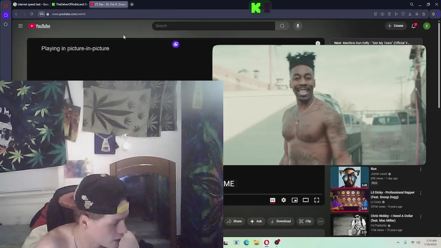Toggle the miniplayer button
This screenshot has height=248, width=441.
pyautogui.click(x=295, y=200)
